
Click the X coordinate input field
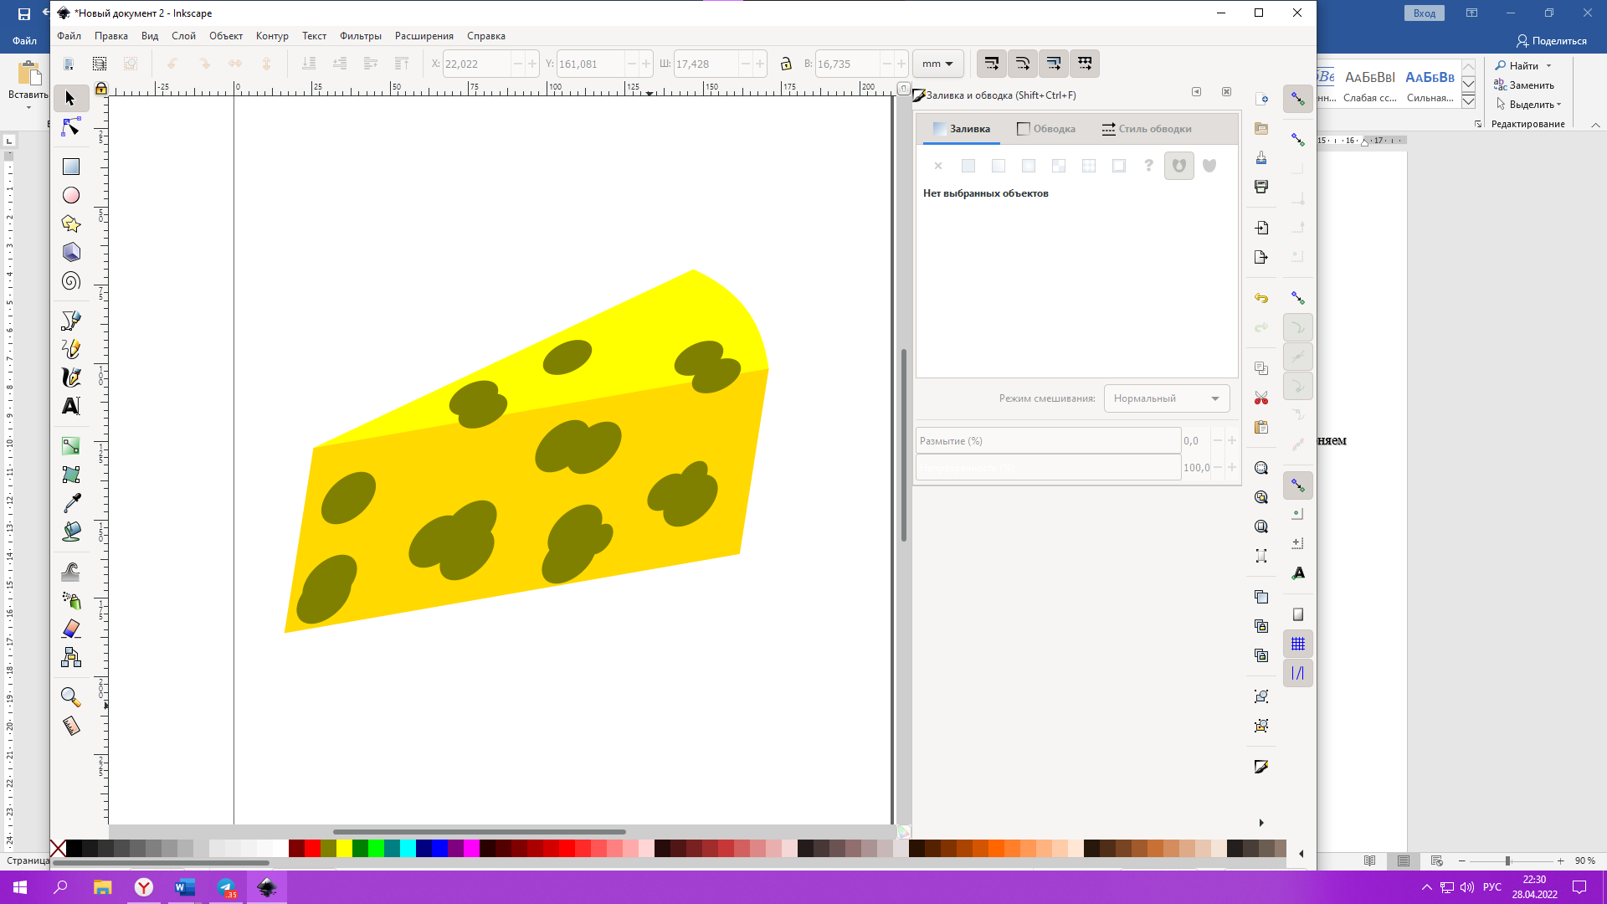pos(476,64)
